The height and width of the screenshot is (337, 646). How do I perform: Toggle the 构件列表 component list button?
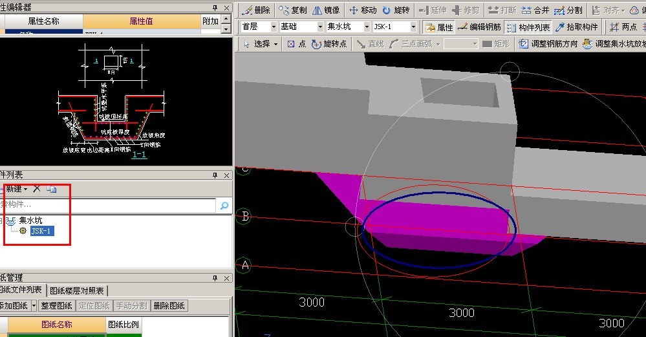(528, 27)
